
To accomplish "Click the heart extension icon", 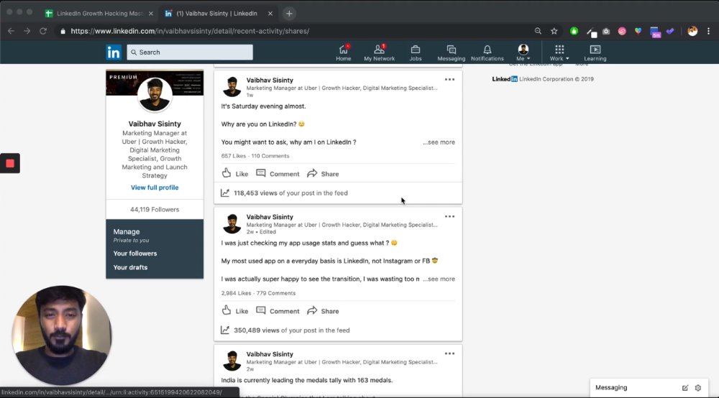I will point(638,31).
